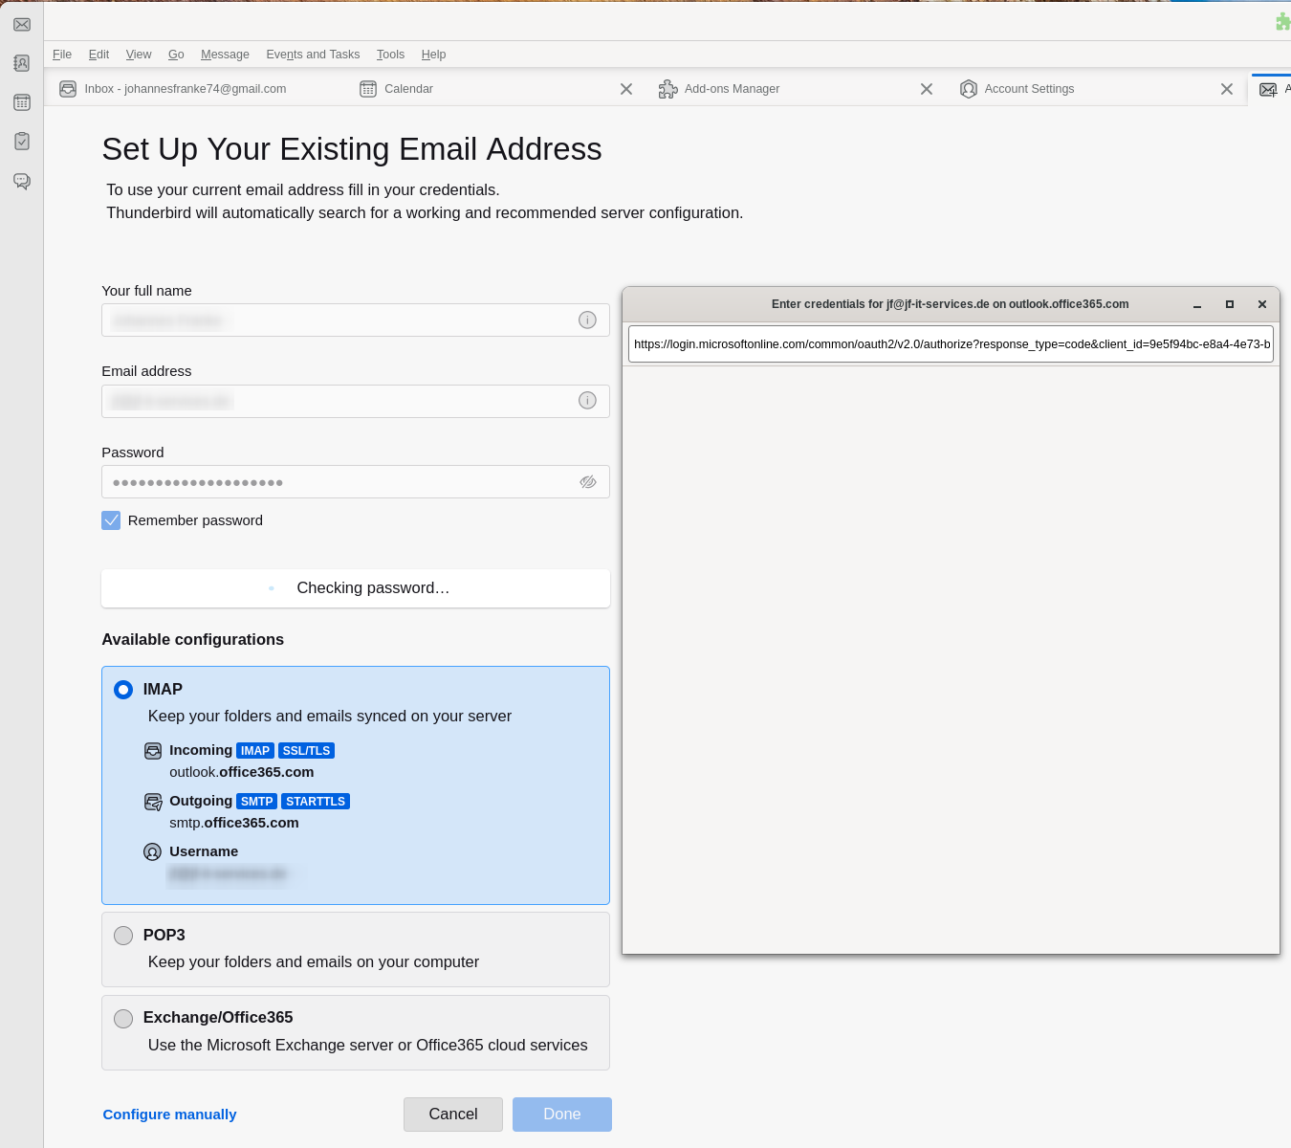Open the Go menu
1291x1148 pixels.
click(x=176, y=55)
